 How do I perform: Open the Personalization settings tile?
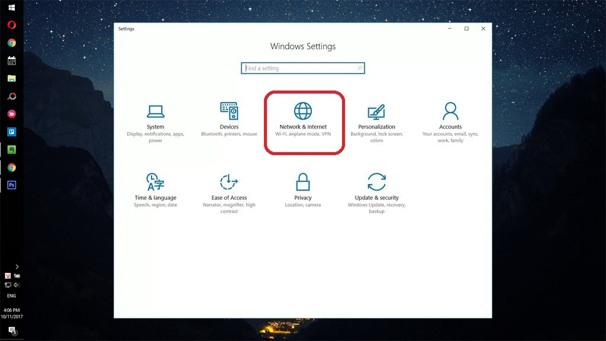376,123
